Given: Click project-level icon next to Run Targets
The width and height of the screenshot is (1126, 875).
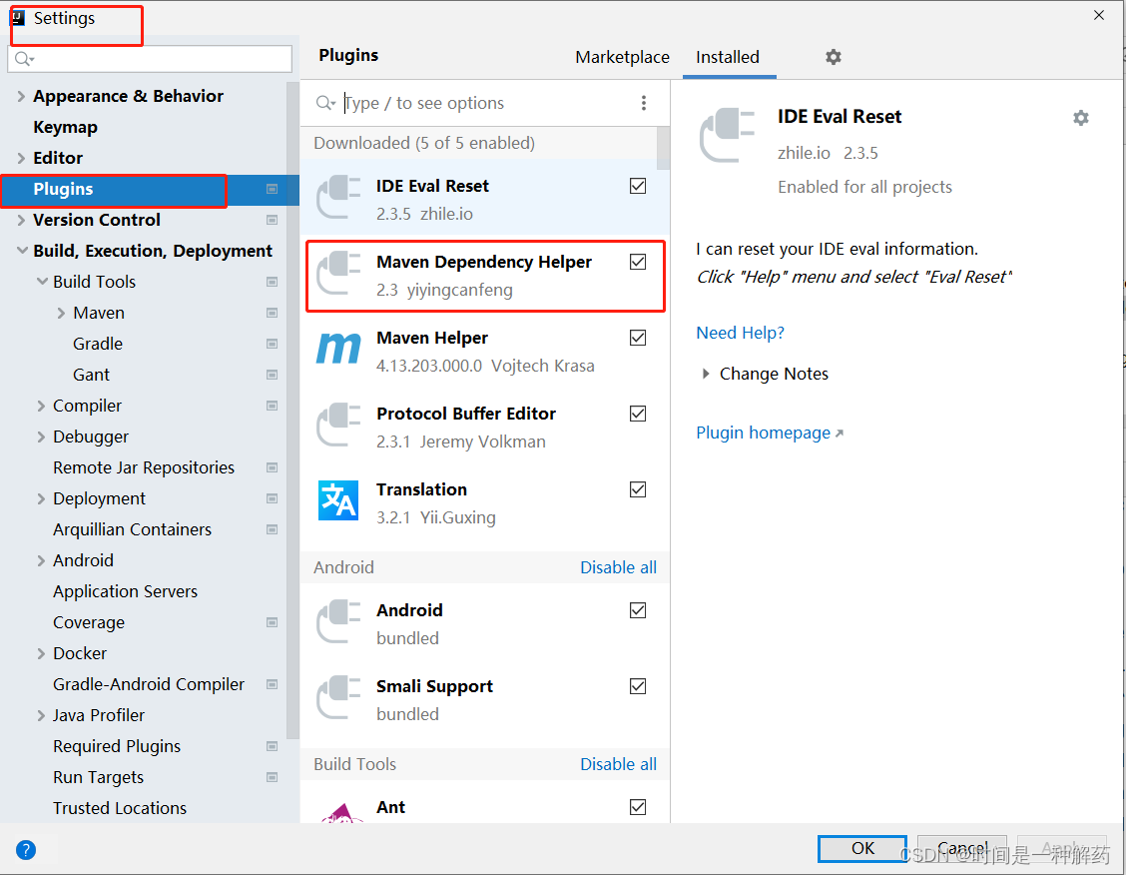Looking at the screenshot, I should tap(273, 776).
